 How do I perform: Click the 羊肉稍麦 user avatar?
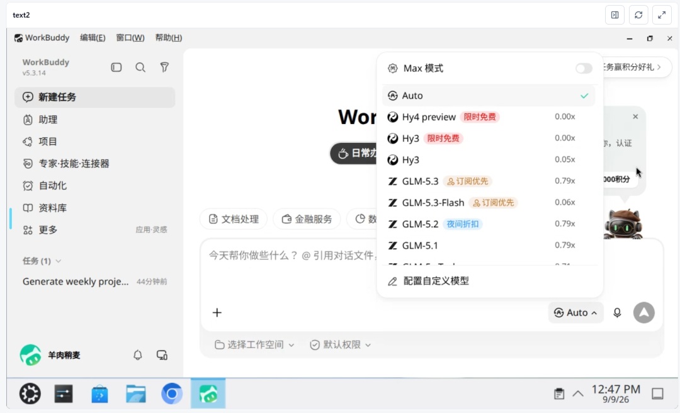pos(30,355)
